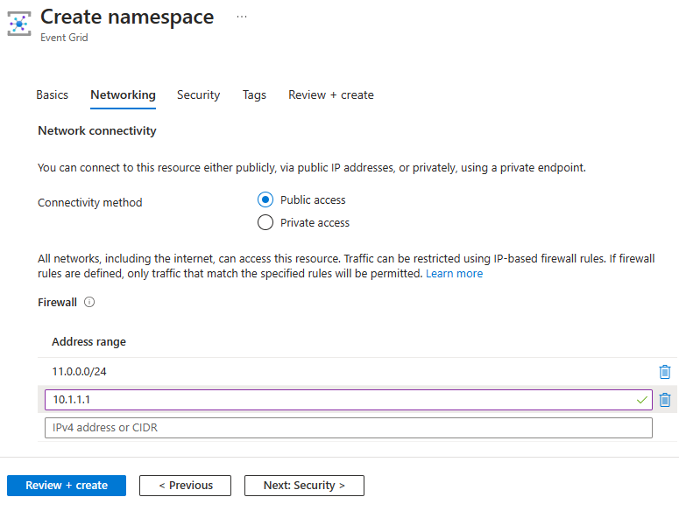Click the 11.0.0.0/24 address entry
This screenshot has height=511, width=679.
click(x=80, y=372)
